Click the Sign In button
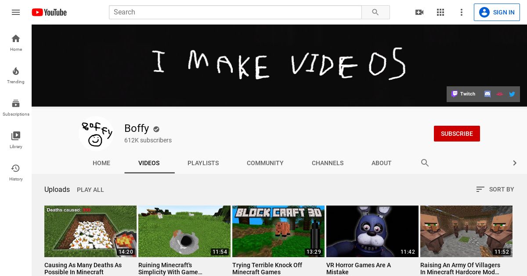 497,12
